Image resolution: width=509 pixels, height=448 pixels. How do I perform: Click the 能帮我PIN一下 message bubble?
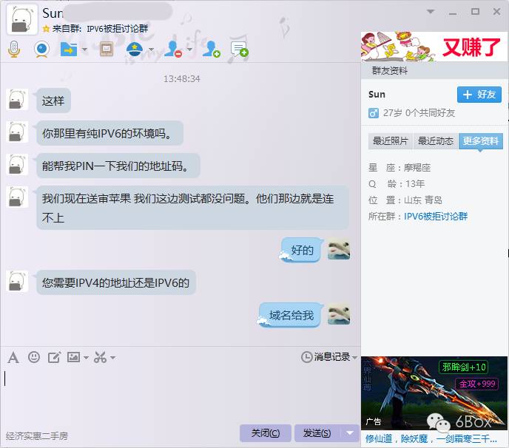(118, 166)
